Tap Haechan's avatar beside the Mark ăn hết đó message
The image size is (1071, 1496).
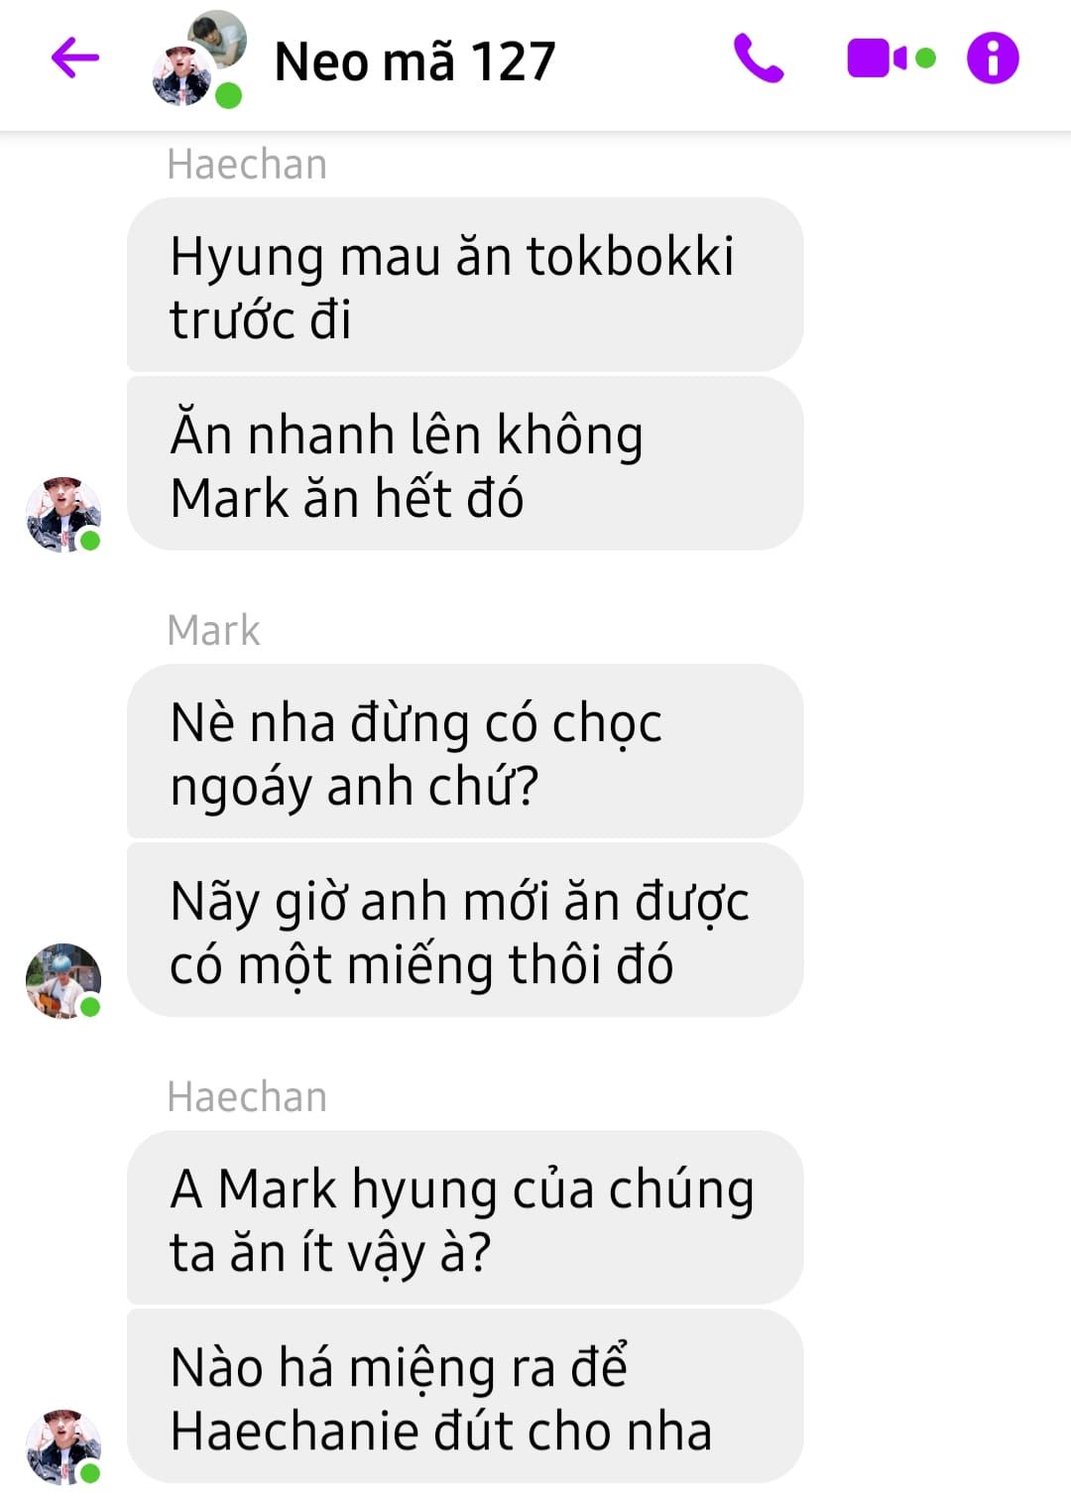(x=62, y=514)
